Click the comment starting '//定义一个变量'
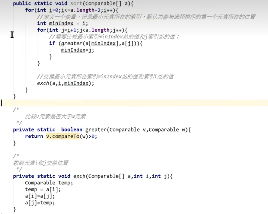The height and width of the screenshot is (214, 268). [x=146, y=17]
